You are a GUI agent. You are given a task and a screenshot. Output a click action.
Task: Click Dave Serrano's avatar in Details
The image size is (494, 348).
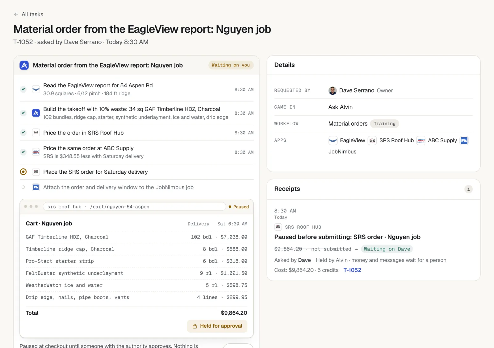click(333, 90)
